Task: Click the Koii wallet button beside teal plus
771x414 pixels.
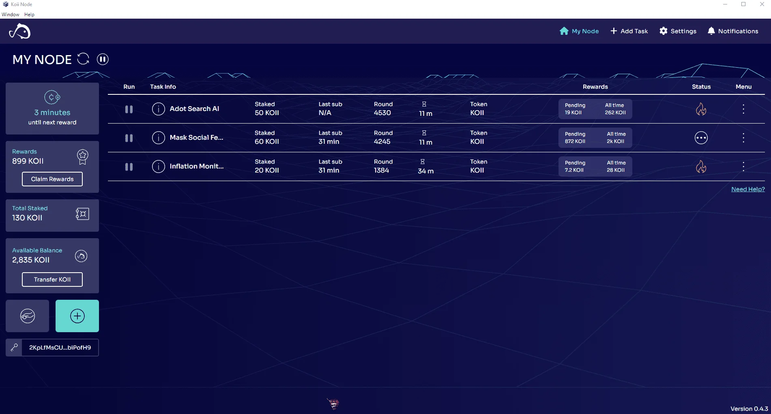Action: 28,316
